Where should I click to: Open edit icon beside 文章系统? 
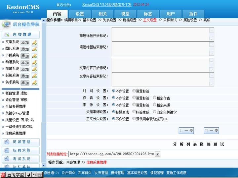(x=34, y=43)
